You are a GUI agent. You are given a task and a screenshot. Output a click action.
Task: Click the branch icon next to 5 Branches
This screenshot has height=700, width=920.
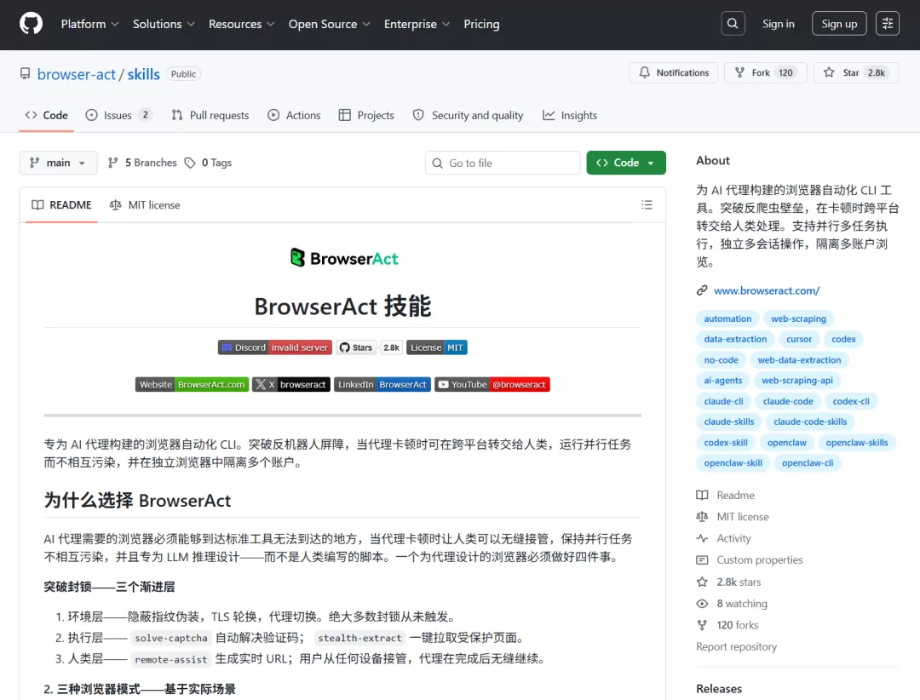(113, 163)
